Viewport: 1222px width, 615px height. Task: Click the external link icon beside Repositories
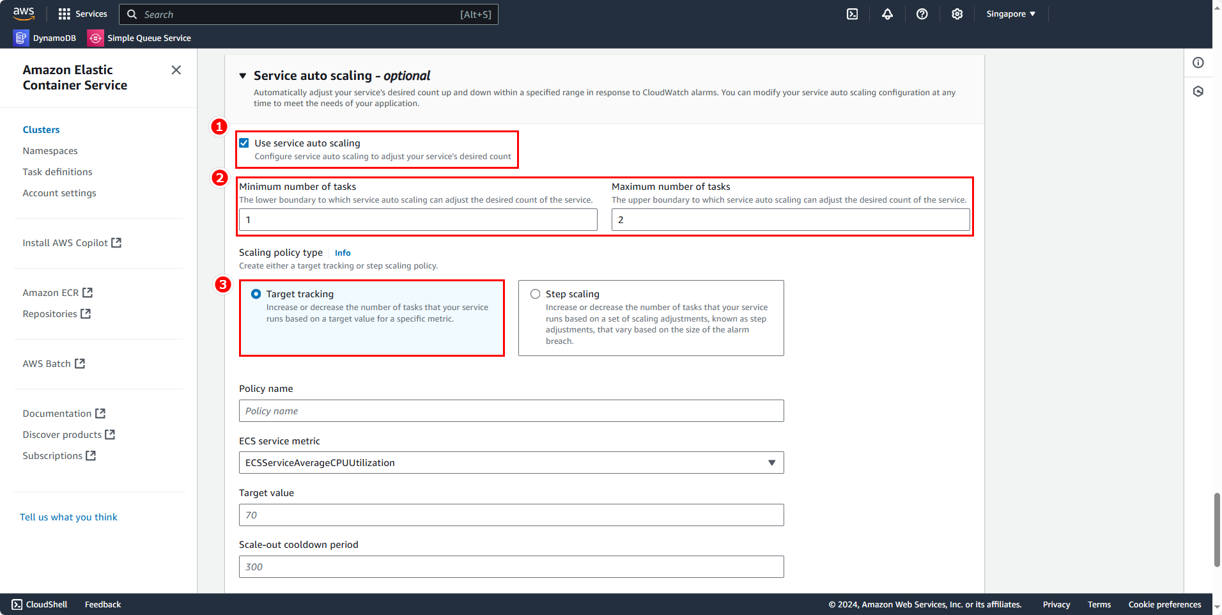(x=86, y=314)
